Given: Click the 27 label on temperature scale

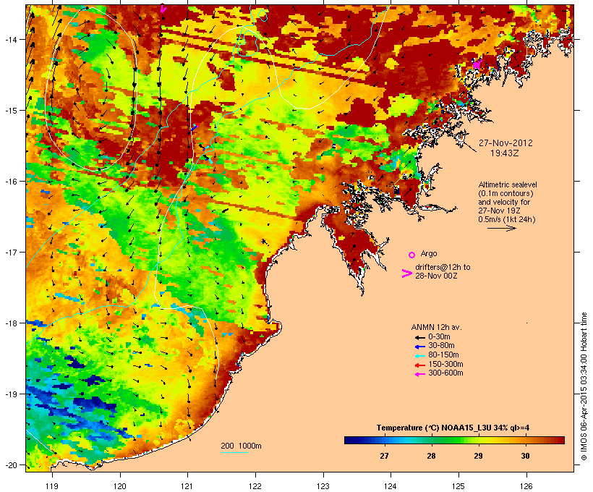Looking at the screenshot, I should (384, 456).
